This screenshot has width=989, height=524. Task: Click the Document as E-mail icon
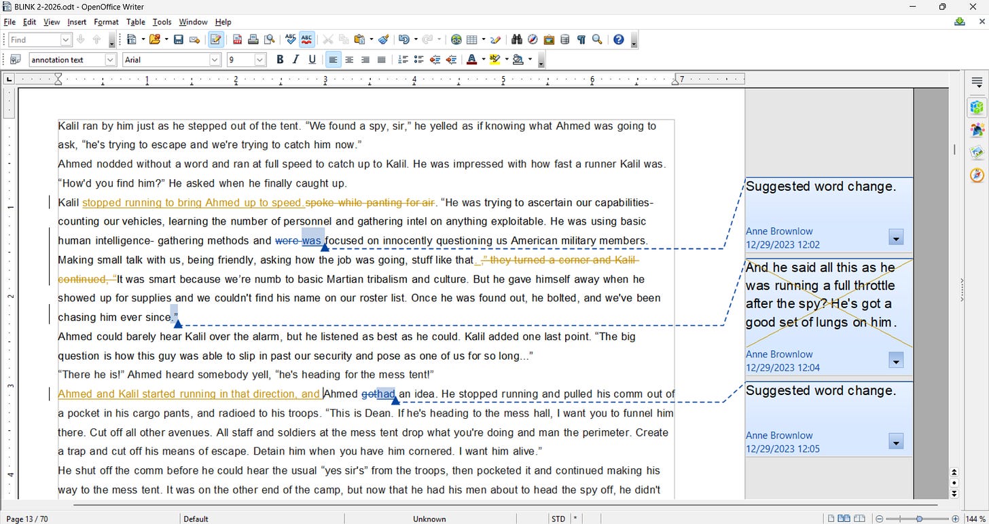[194, 40]
